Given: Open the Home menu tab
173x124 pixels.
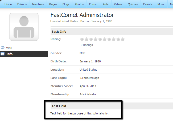Looking at the screenshot, I should (8, 4).
